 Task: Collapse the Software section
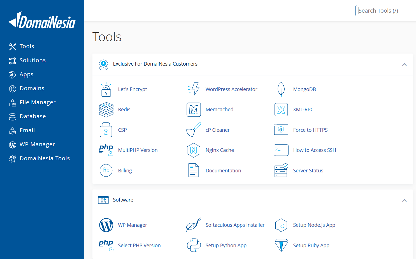(405, 200)
